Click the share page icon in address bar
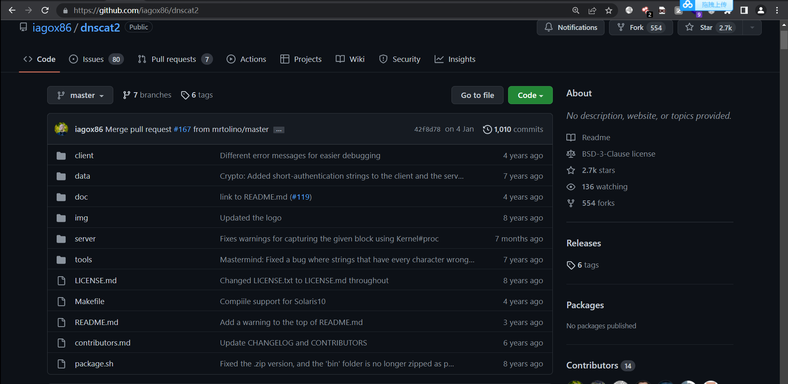Image resolution: width=788 pixels, height=384 pixels. pyautogui.click(x=592, y=11)
